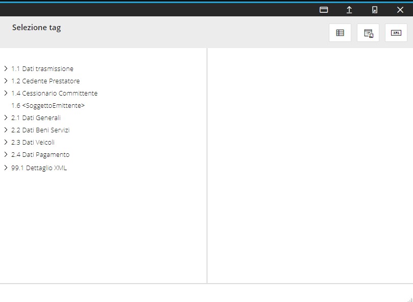Select the 2.2 Dati Beni Servizi label

click(40, 130)
